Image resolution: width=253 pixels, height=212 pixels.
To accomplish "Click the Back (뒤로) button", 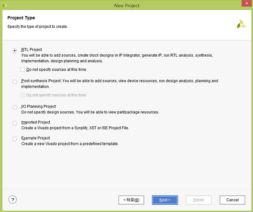I will [131, 200].
